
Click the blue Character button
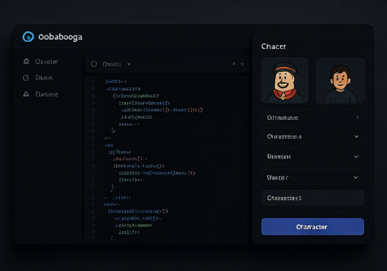(313, 227)
